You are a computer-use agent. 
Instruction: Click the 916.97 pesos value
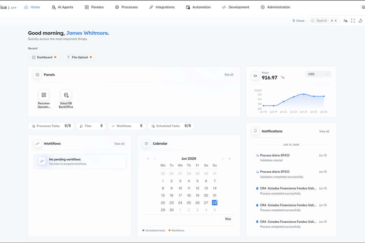(x=269, y=78)
